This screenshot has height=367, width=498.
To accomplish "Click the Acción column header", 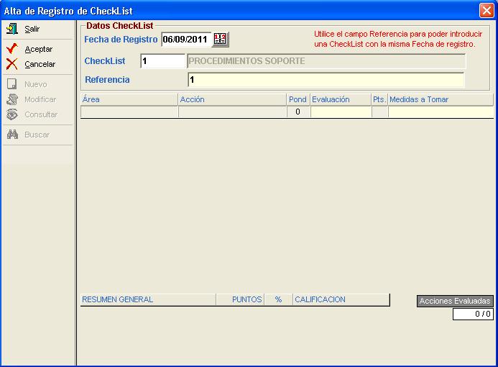I will [233, 99].
